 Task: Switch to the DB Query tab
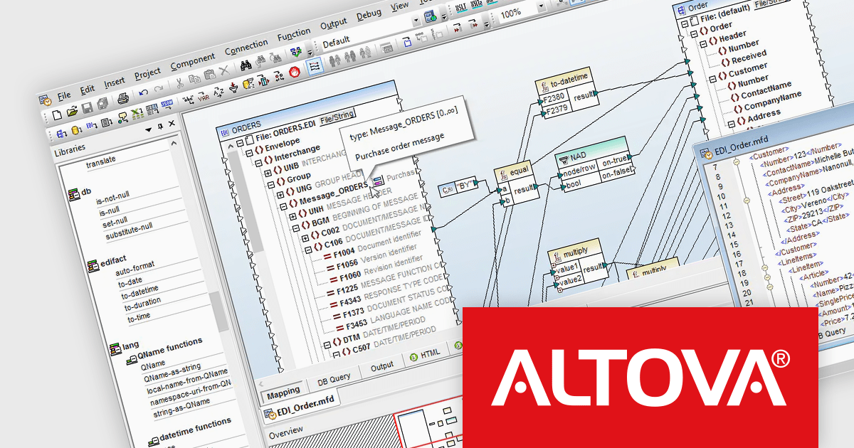coord(333,379)
